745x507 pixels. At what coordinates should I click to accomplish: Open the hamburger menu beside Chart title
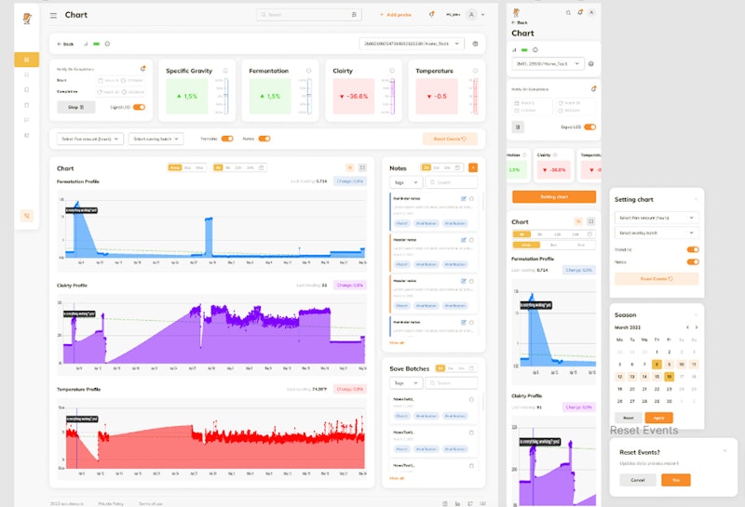click(53, 16)
